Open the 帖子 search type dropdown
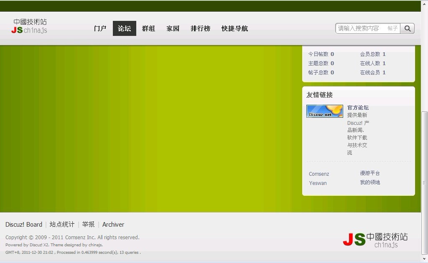The width and height of the screenshot is (428, 263). point(392,28)
